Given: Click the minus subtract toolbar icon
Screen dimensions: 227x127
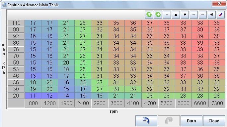Looking at the screenshot, I should coord(194,15).
